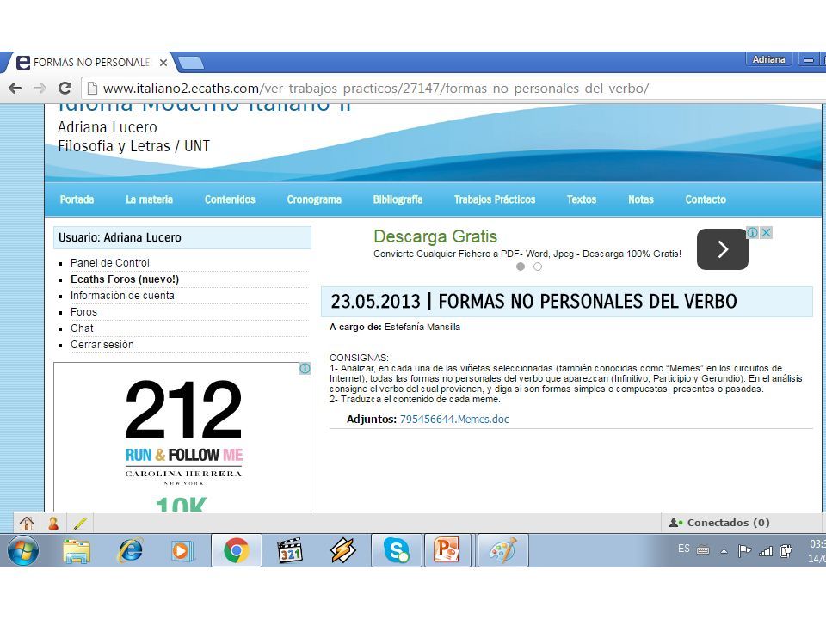Click the browser forward arrow
Screen dimensions: 826x619
coord(40,88)
